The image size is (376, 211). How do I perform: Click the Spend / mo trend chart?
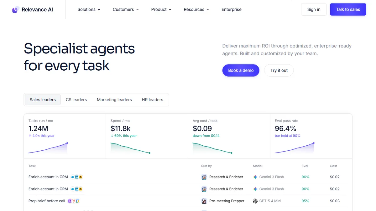130,148
